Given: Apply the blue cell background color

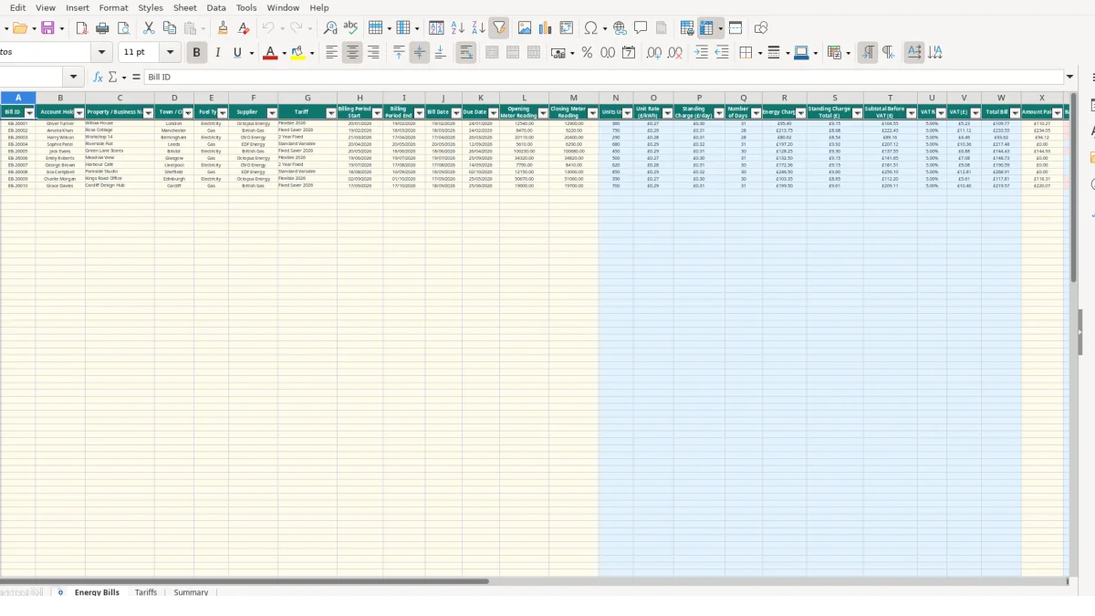Looking at the screenshot, I should click(800, 53).
